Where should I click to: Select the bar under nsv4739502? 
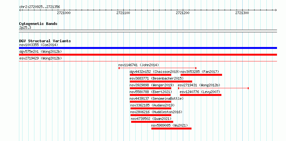(152, 122)
